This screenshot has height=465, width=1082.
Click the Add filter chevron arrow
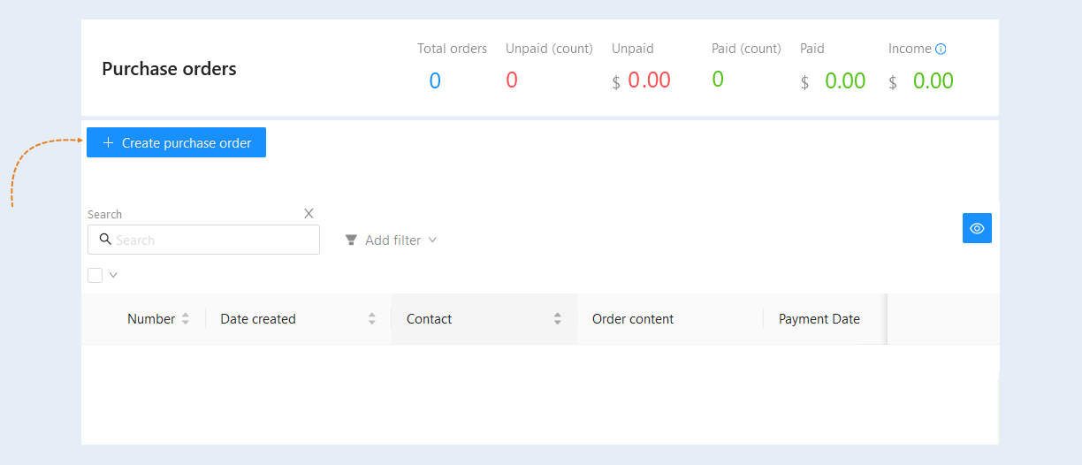[x=432, y=240]
